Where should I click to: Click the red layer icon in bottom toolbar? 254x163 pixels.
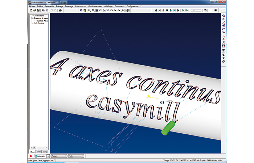pyautogui.click(x=31, y=156)
